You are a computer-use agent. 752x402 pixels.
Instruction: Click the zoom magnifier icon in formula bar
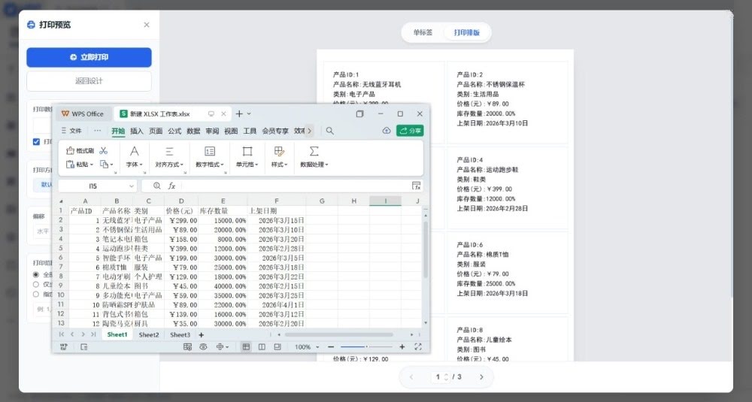157,186
